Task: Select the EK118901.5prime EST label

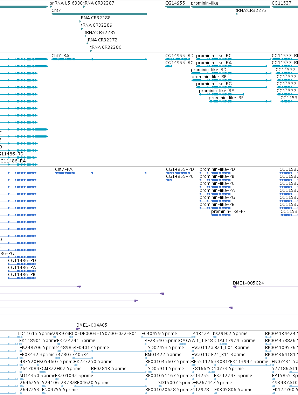Action: [x=38, y=341]
